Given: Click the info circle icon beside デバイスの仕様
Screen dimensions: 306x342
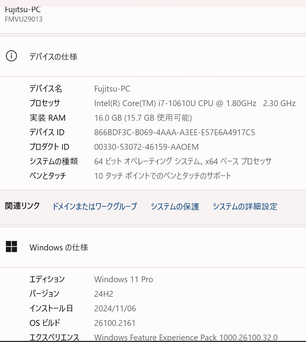Looking at the screenshot, I should click(11, 56).
